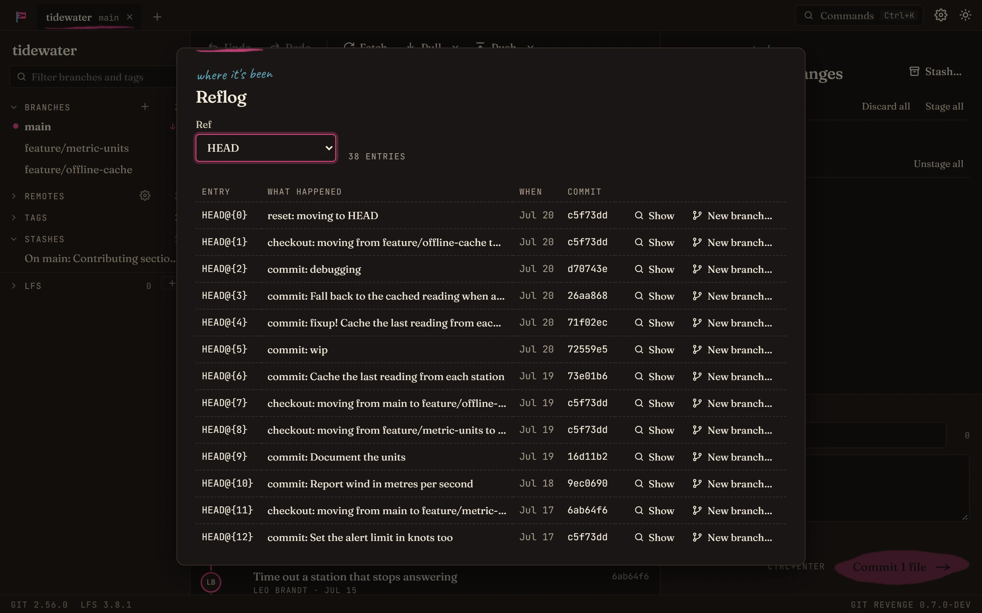
Task: Click magnifier icon in HEAD@{1} row
Action: [639, 242]
